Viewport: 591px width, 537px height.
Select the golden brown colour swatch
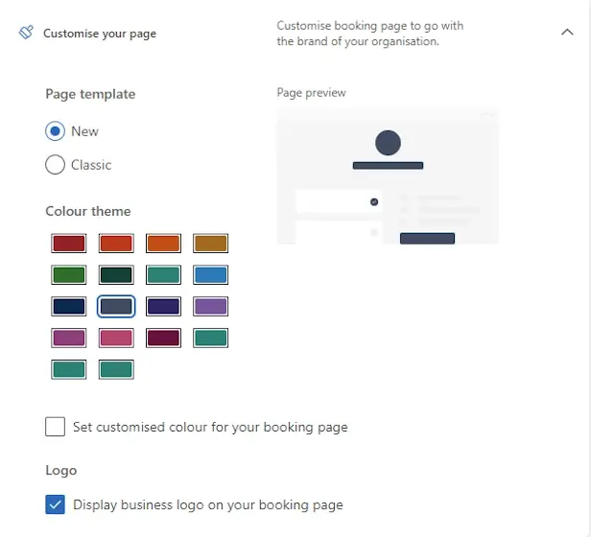coord(210,244)
